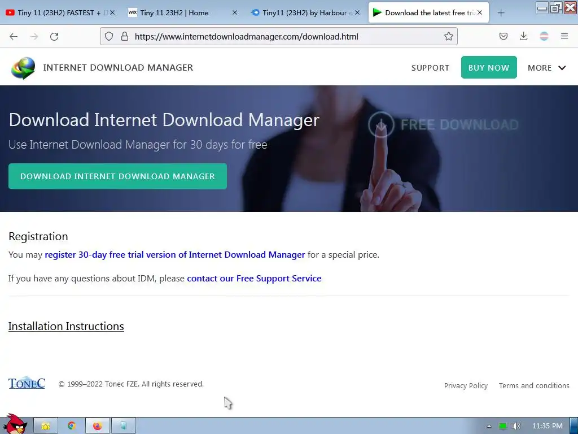Screen dimensions: 578x434
Task: Show hidden system tray icons arrow
Action: tap(489, 426)
